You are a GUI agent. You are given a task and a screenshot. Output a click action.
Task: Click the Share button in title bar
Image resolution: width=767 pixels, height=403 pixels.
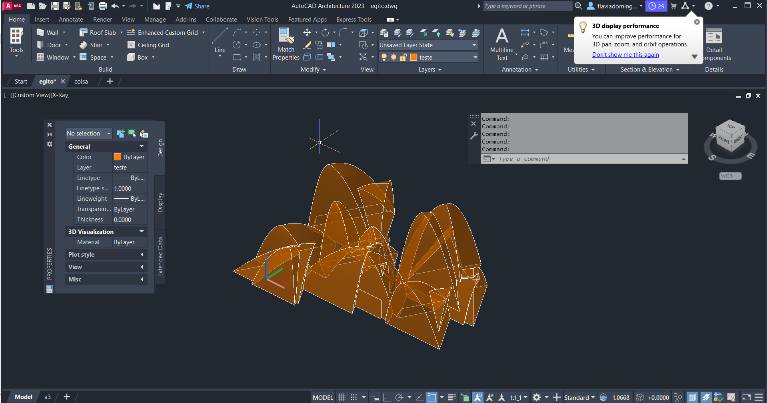click(x=197, y=6)
